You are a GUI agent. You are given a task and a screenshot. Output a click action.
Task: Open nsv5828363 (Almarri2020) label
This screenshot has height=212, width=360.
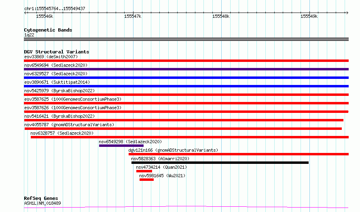(x=160, y=159)
